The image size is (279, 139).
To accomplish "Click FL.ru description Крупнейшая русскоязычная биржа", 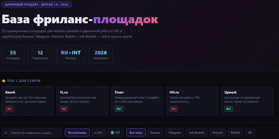I will pyautogui.click(x=78, y=100).
